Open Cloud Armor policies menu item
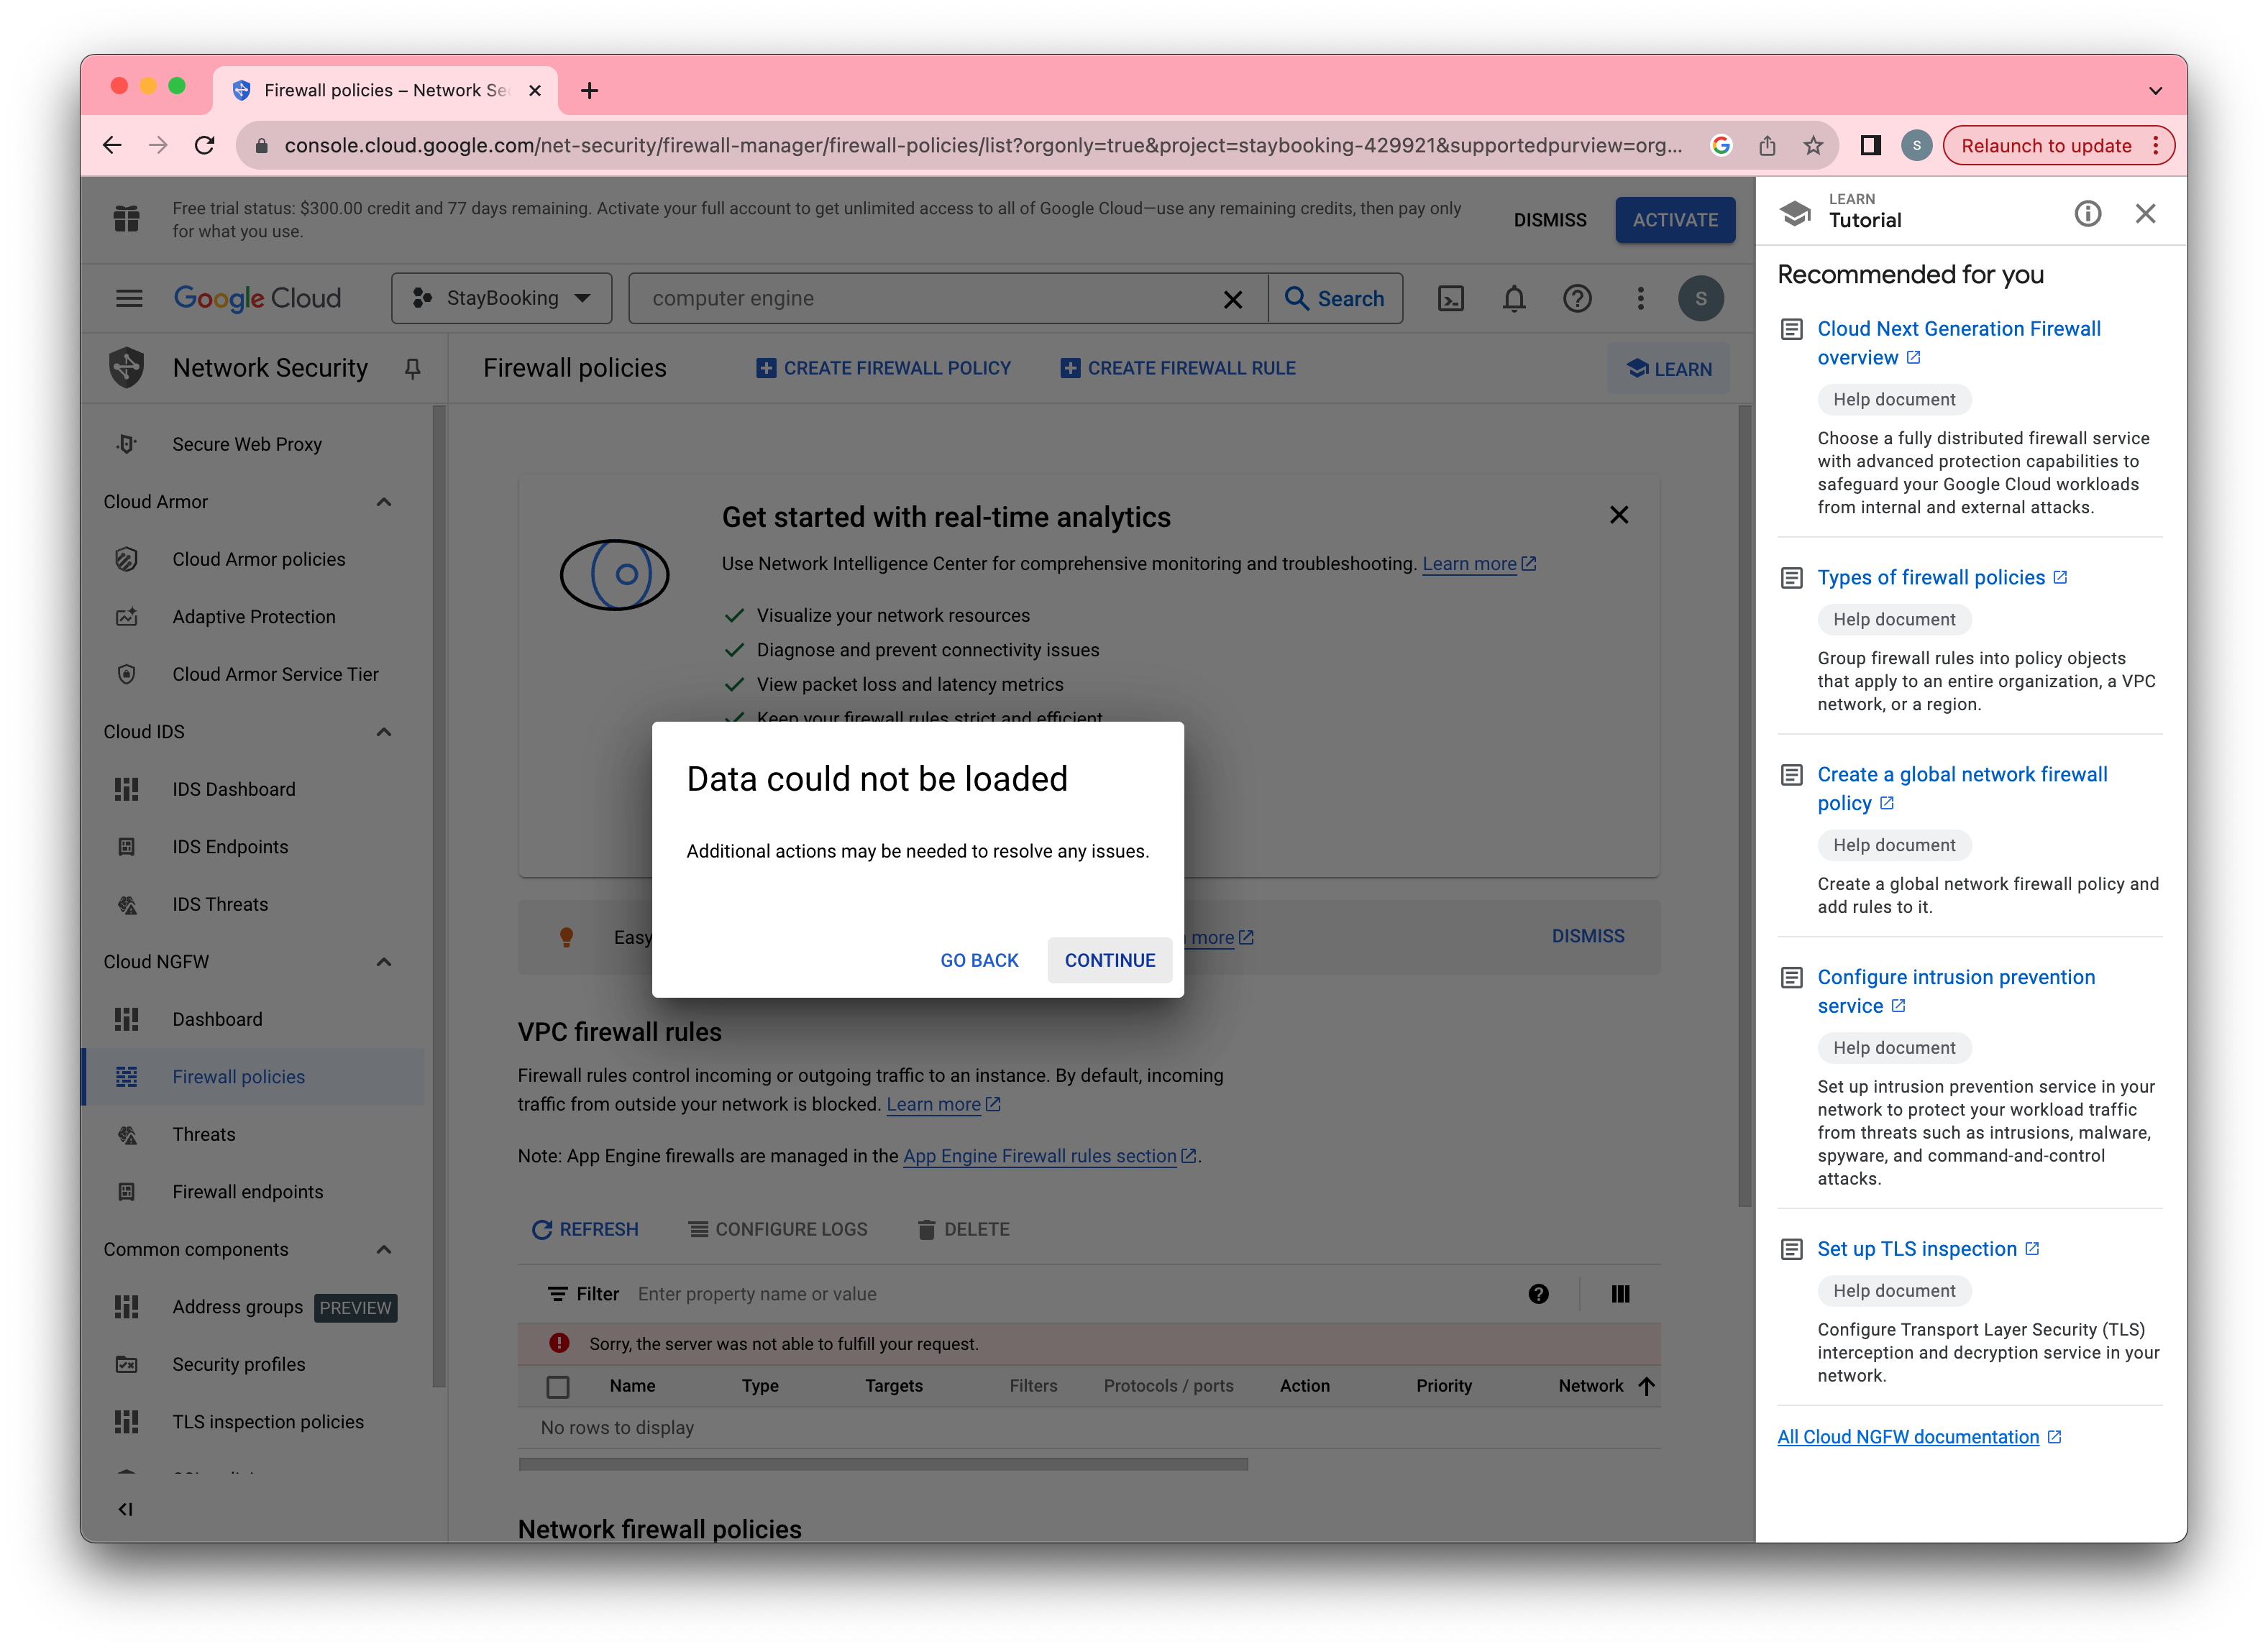Screen dimensions: 2268x1649 pos(258,560)
